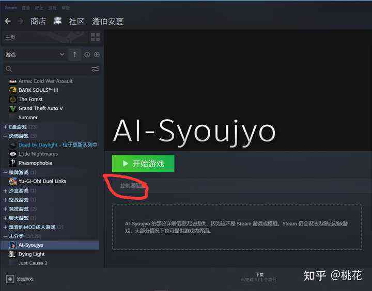
Task: Go forward with the right arrow
Action: [21, 21]
